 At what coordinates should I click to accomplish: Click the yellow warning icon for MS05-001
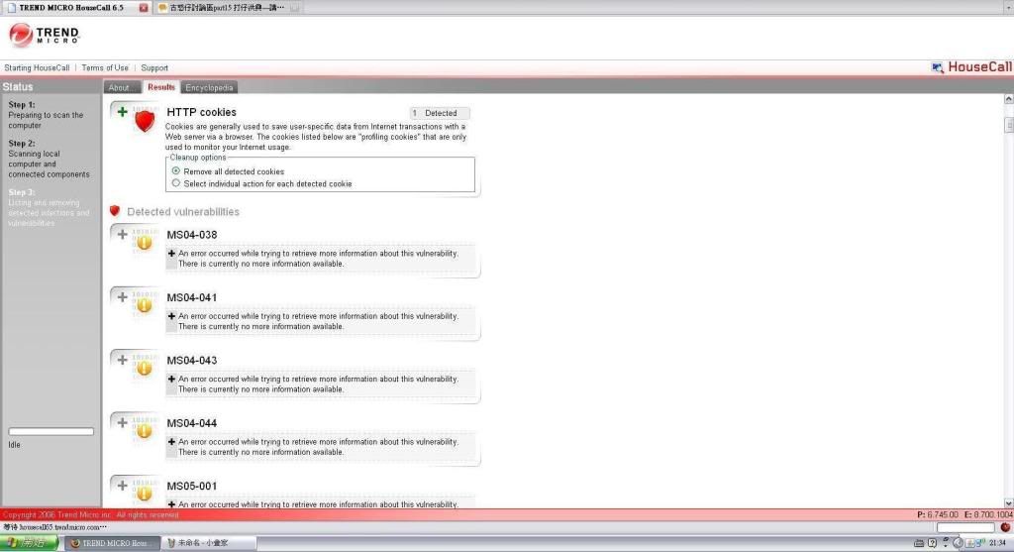point(144,494)
